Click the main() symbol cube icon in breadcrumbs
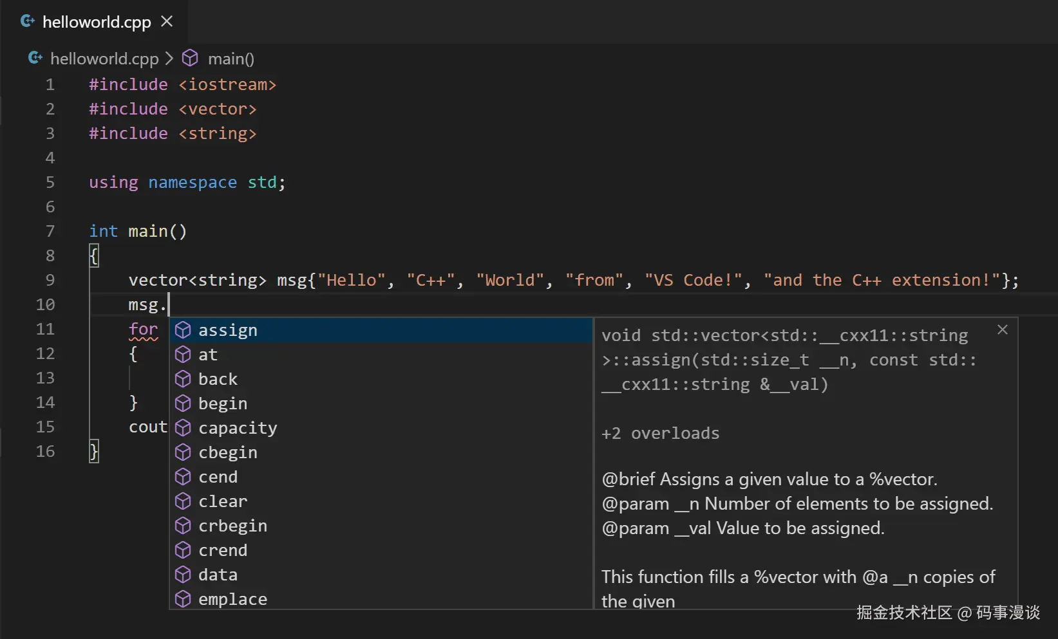This screenshot has height=639, width=1058. 190,58
